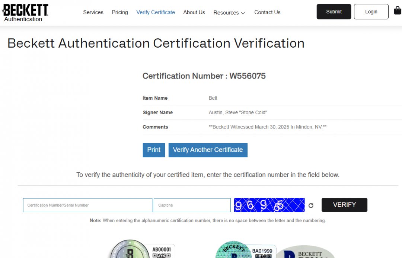This screenshot has height=258, width=402.
Task: Click the Item Name label
Action: pos(155,98)
